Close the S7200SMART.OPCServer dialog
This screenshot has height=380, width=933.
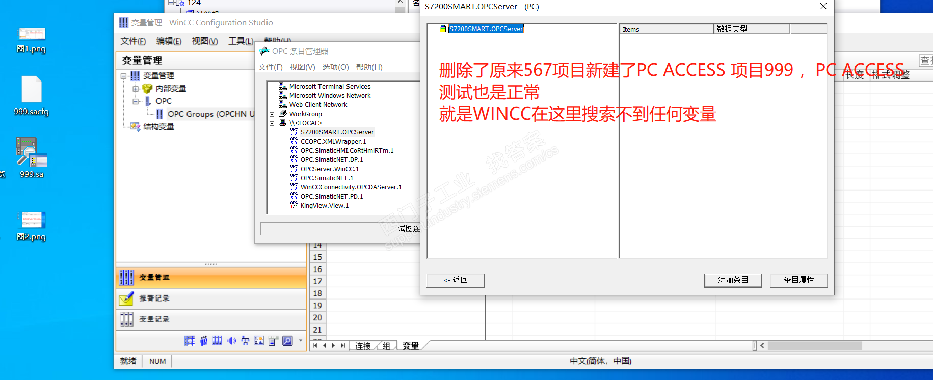(823, 7)
